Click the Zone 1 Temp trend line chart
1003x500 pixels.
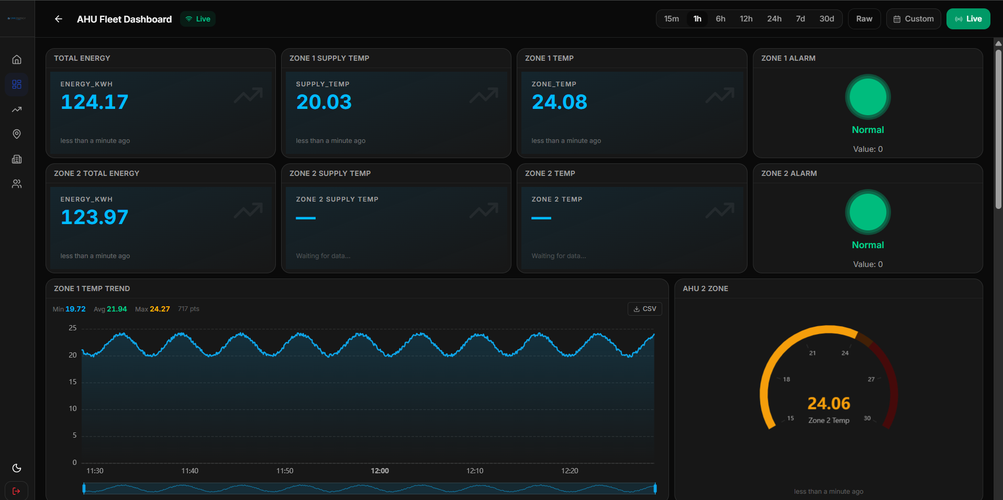tap(368, 395)
